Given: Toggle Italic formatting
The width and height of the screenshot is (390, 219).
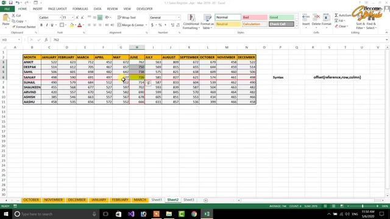Looking at the screenshot, I should 46,25.
